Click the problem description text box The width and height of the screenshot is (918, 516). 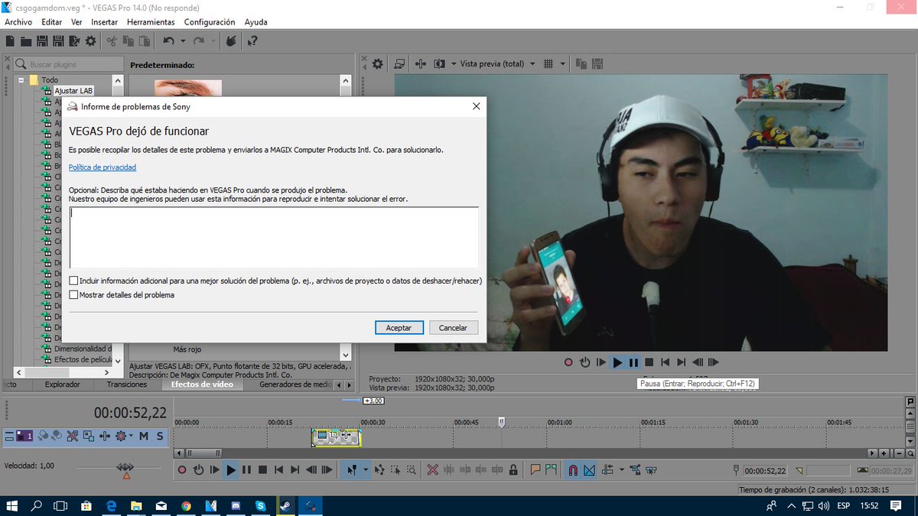point(274,237)
